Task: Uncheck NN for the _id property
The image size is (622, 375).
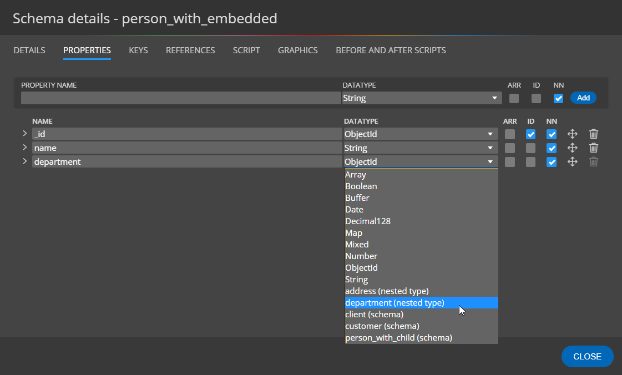Action: point(552,134)
